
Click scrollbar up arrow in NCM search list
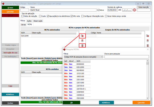[147, 61]
